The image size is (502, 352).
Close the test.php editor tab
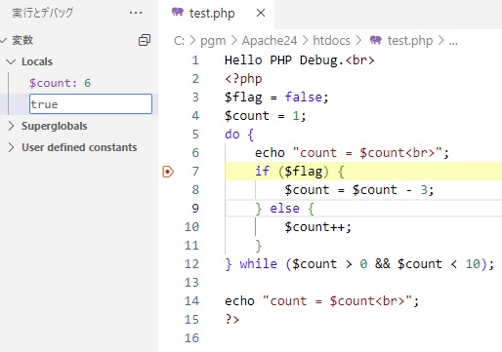coord(261,13)
